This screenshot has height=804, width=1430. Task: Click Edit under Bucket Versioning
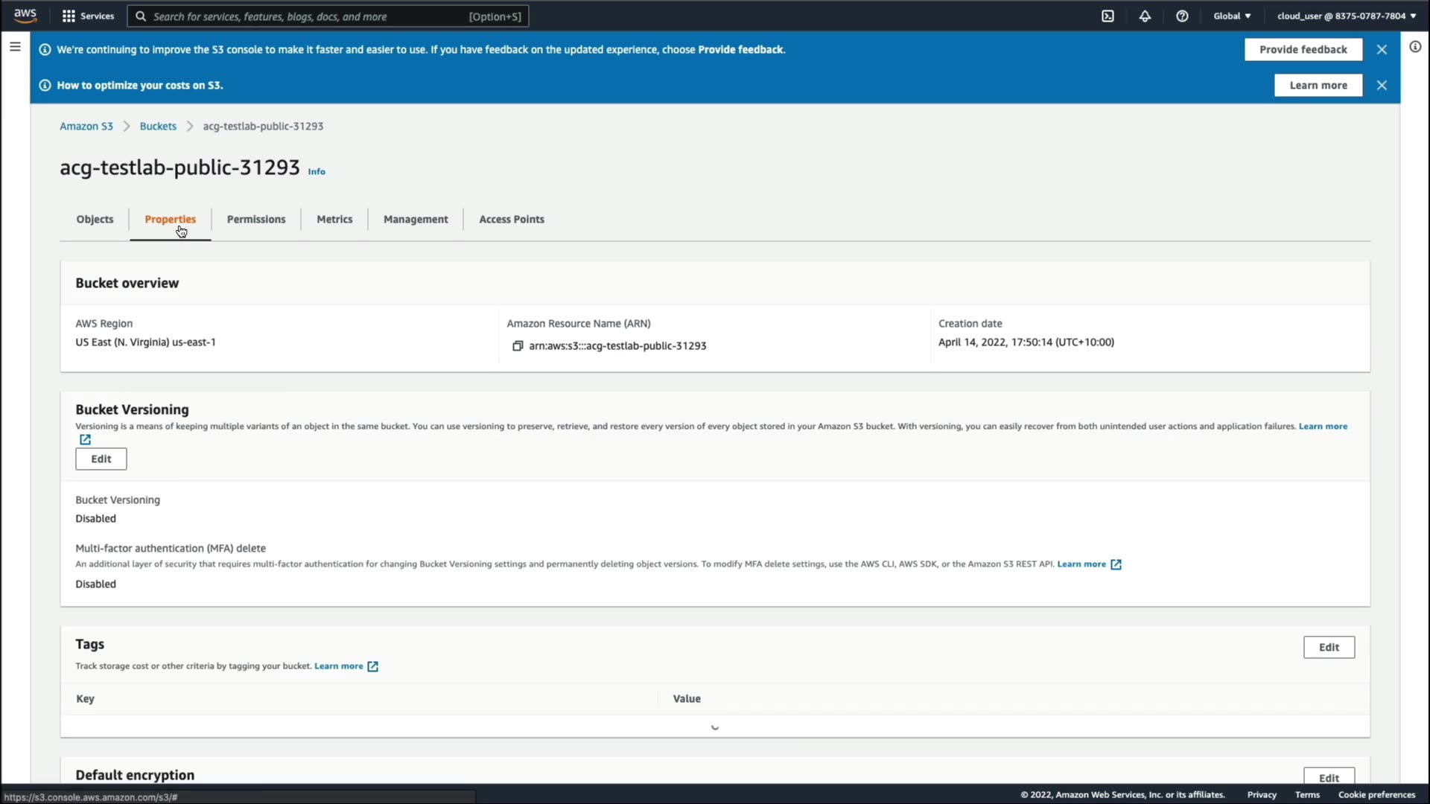101,459
